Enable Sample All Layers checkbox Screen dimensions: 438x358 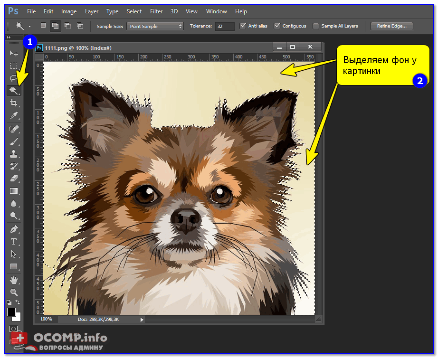pos(316,26)
